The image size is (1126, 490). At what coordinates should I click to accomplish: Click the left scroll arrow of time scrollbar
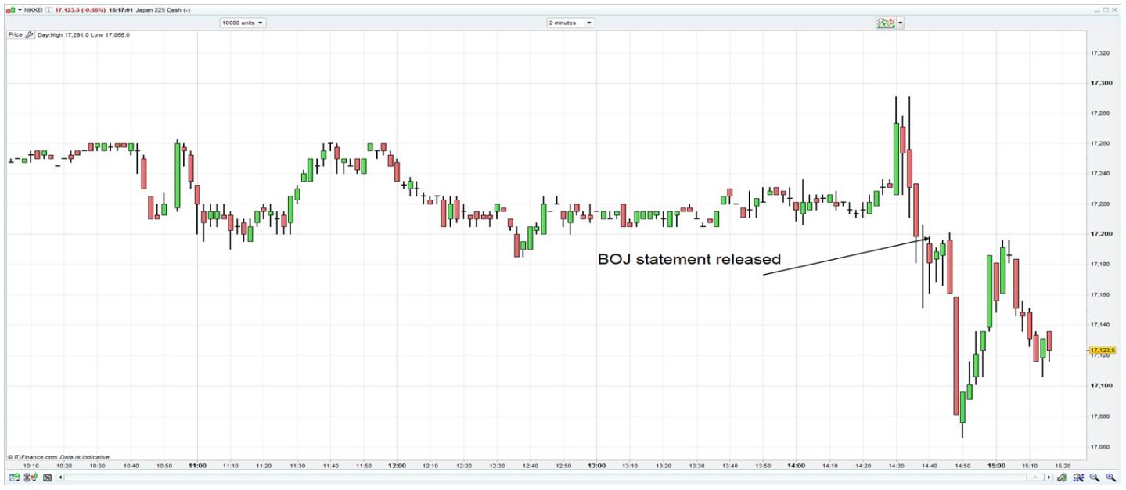60,477
